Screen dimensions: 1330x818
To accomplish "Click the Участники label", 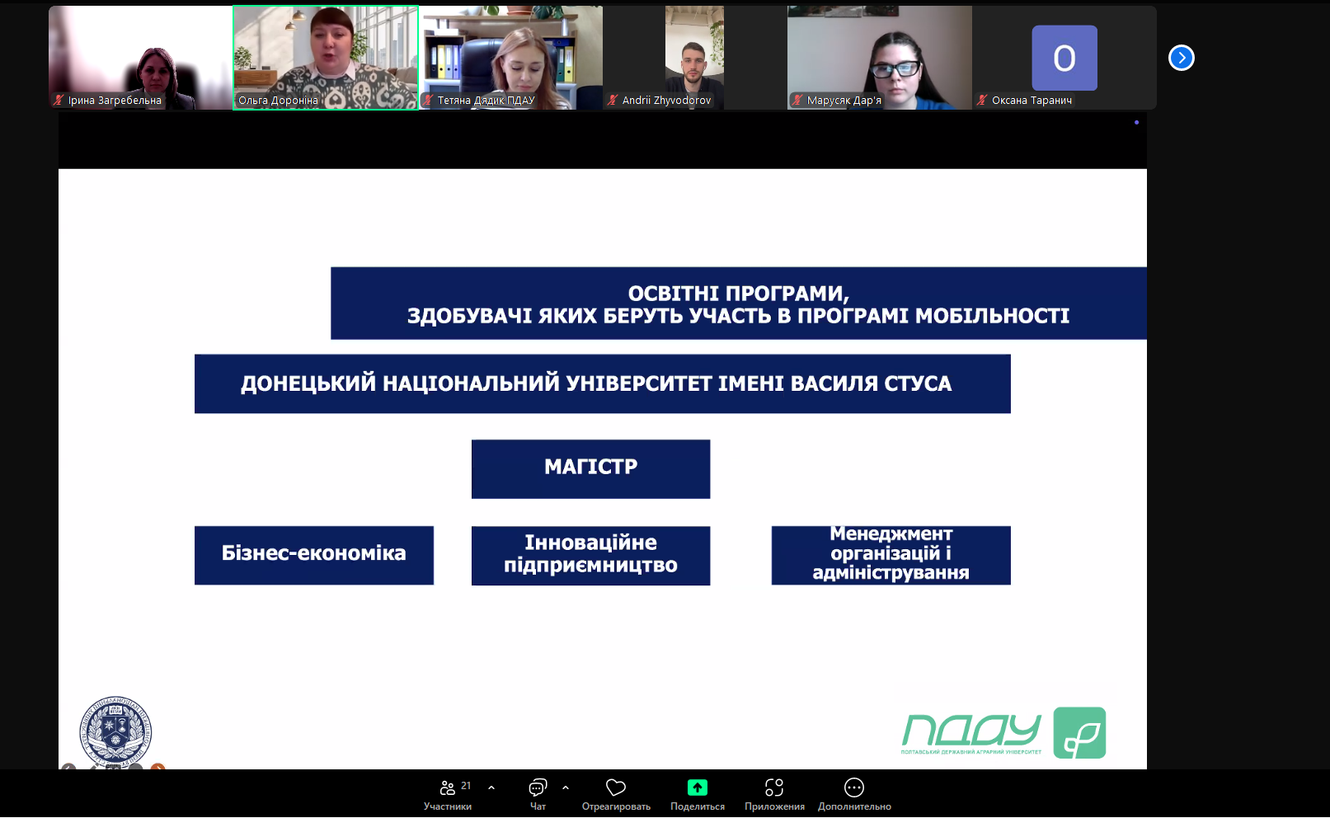I will (448, 806).
